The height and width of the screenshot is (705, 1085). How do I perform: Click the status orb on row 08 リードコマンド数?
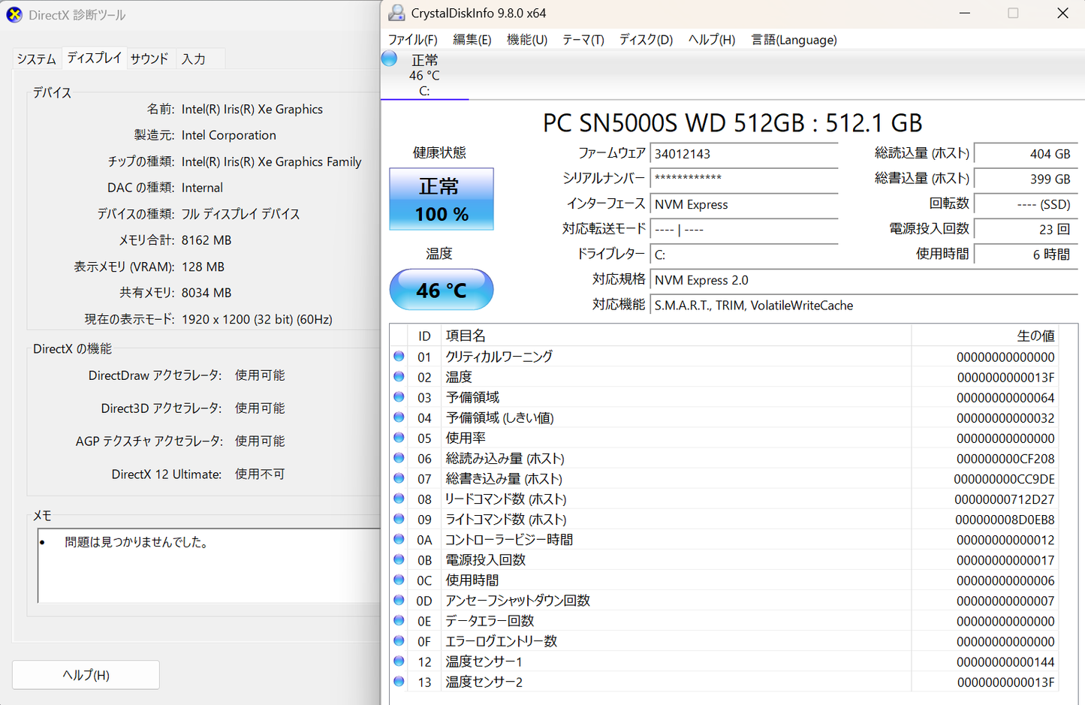click(x=399, y=498)
